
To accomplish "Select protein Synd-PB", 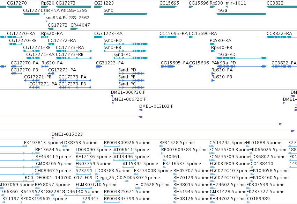I will (127, 77).
